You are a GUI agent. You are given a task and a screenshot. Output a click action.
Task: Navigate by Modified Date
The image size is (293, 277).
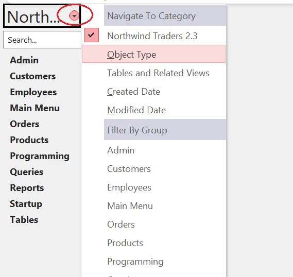click(x=153, y=110)
